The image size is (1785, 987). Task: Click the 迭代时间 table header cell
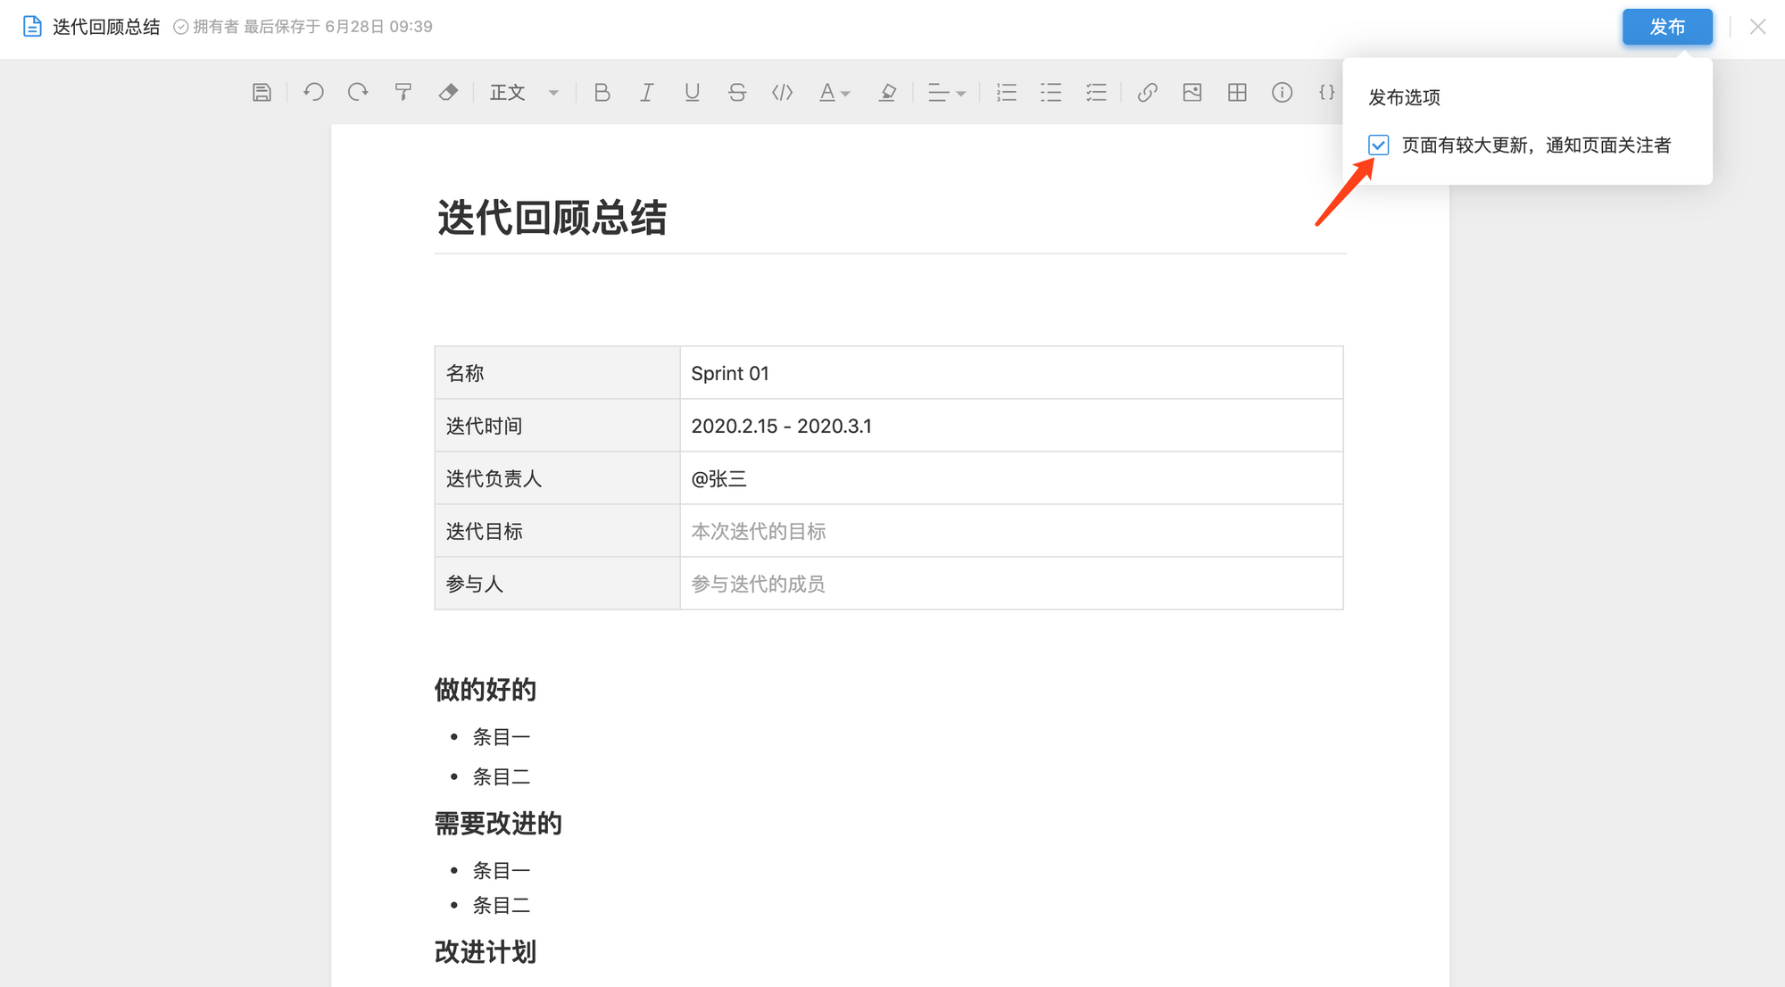pos(557,426)
